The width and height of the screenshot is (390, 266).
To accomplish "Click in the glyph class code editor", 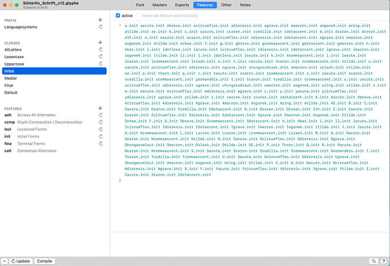I will (250, 127).
